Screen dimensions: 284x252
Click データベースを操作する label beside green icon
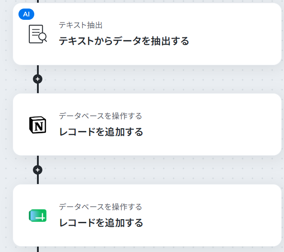tap(101, 207)
